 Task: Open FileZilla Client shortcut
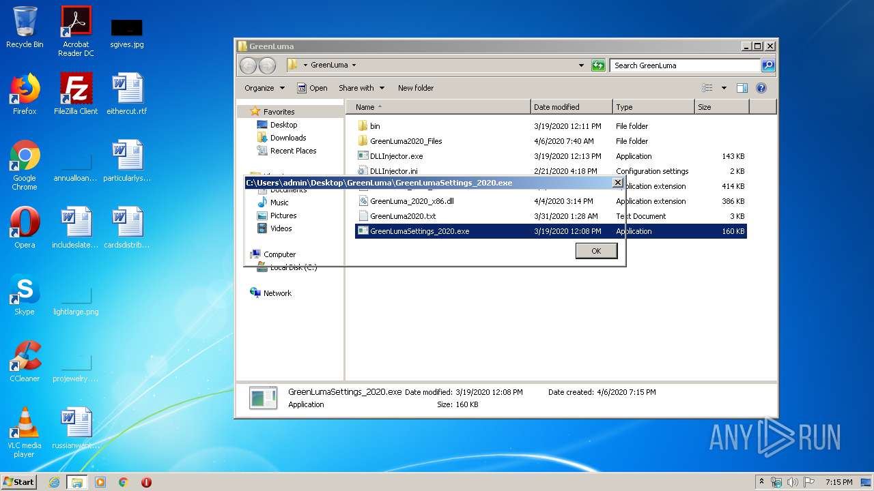(x=76, y=94)
